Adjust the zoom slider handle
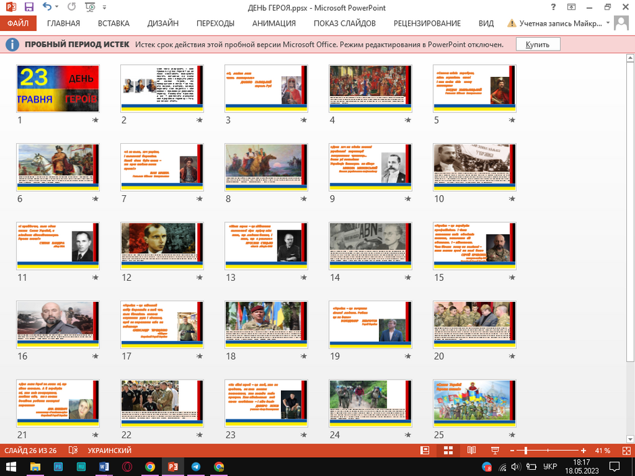This screenshot has width=635, height=476. click(526, 450)
